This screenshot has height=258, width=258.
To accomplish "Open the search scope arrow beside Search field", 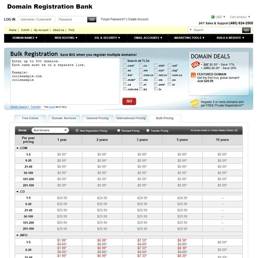I will coord(190,30).
